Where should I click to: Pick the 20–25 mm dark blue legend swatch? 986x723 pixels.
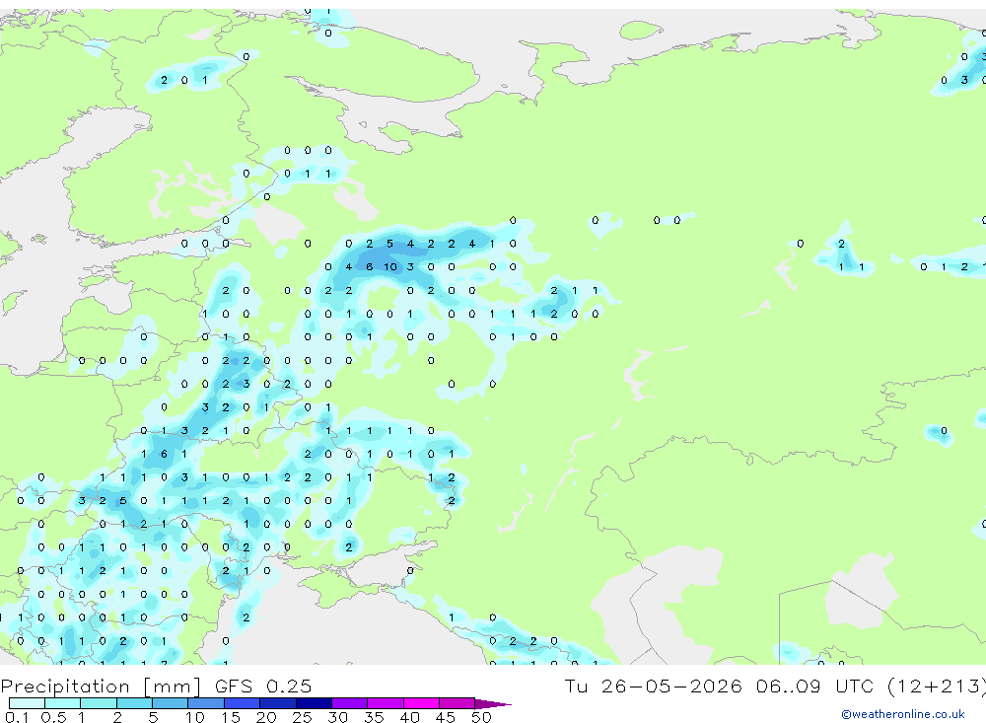point(278,703)
